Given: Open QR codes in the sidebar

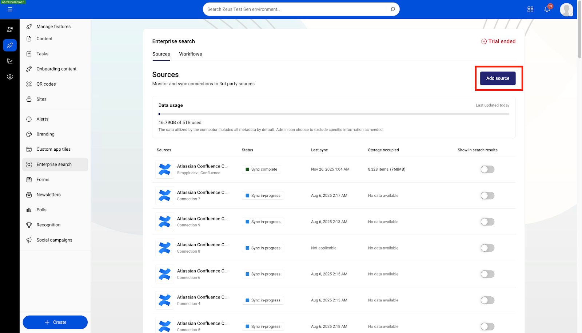Looking at the screenshot, I should (x=46, y=84).
